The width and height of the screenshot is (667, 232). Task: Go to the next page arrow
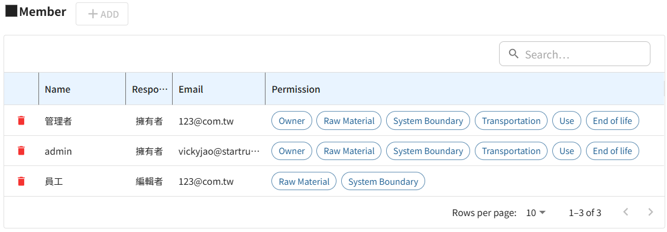(x=650, y=212)
